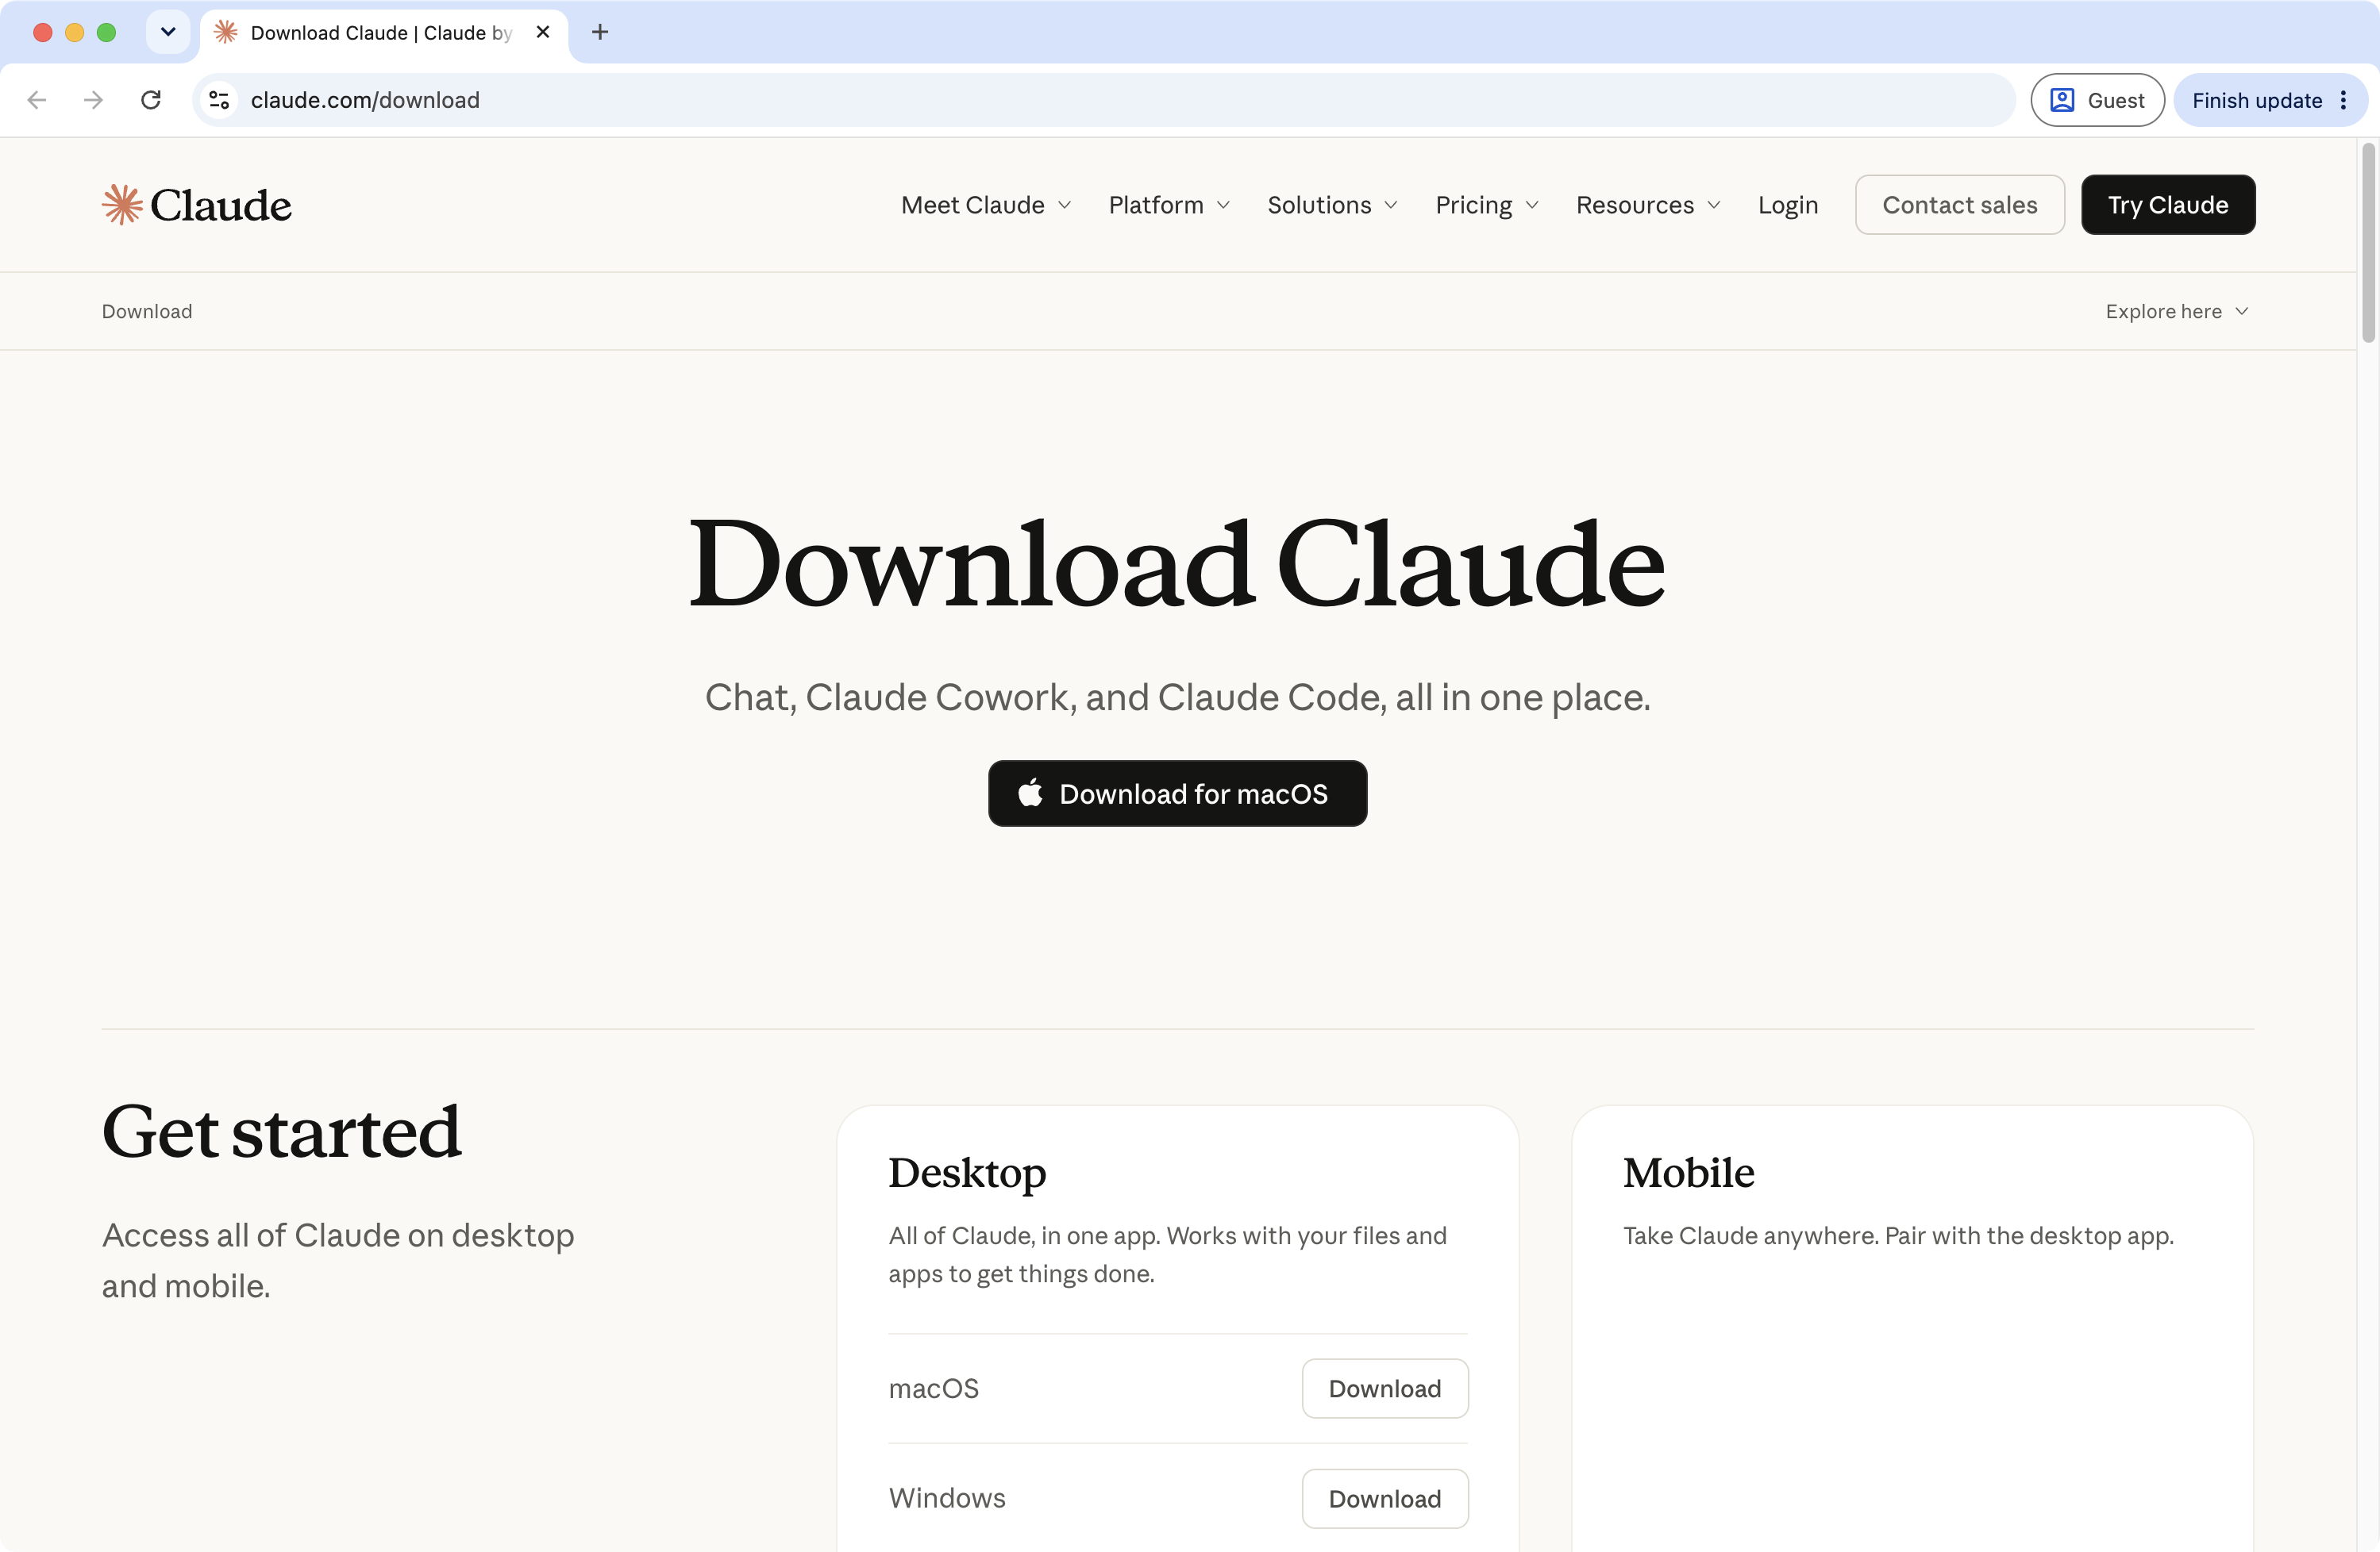2380x1552 pixels.
Task: Click the Download breadcrumb text
Action: click(147, 312)
